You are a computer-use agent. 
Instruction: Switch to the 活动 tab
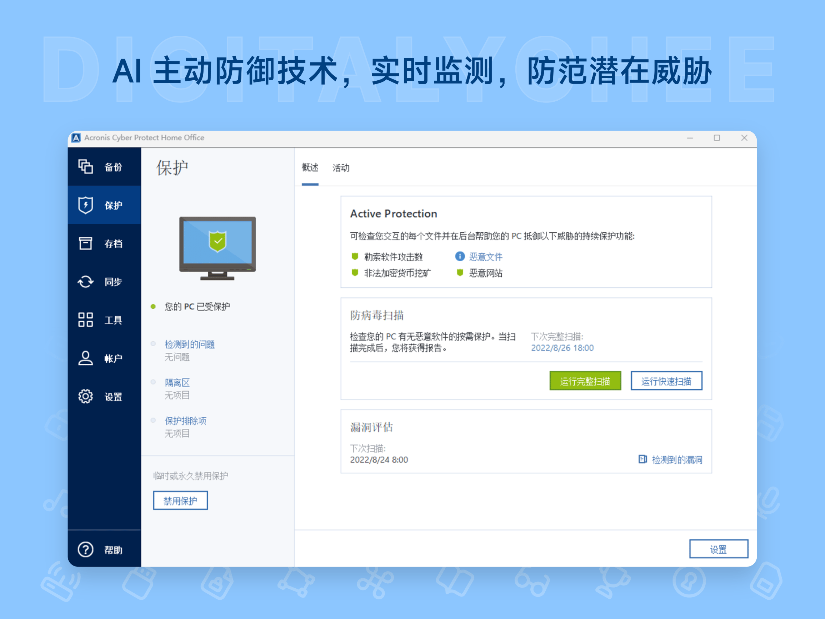tap(340, 168)
